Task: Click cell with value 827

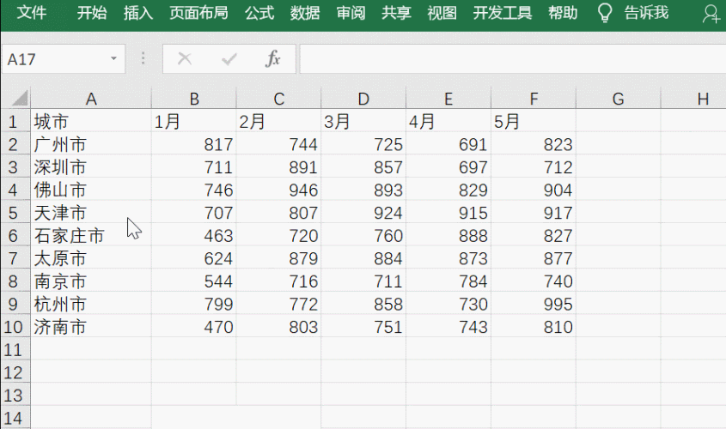Action: coord(534,235)
